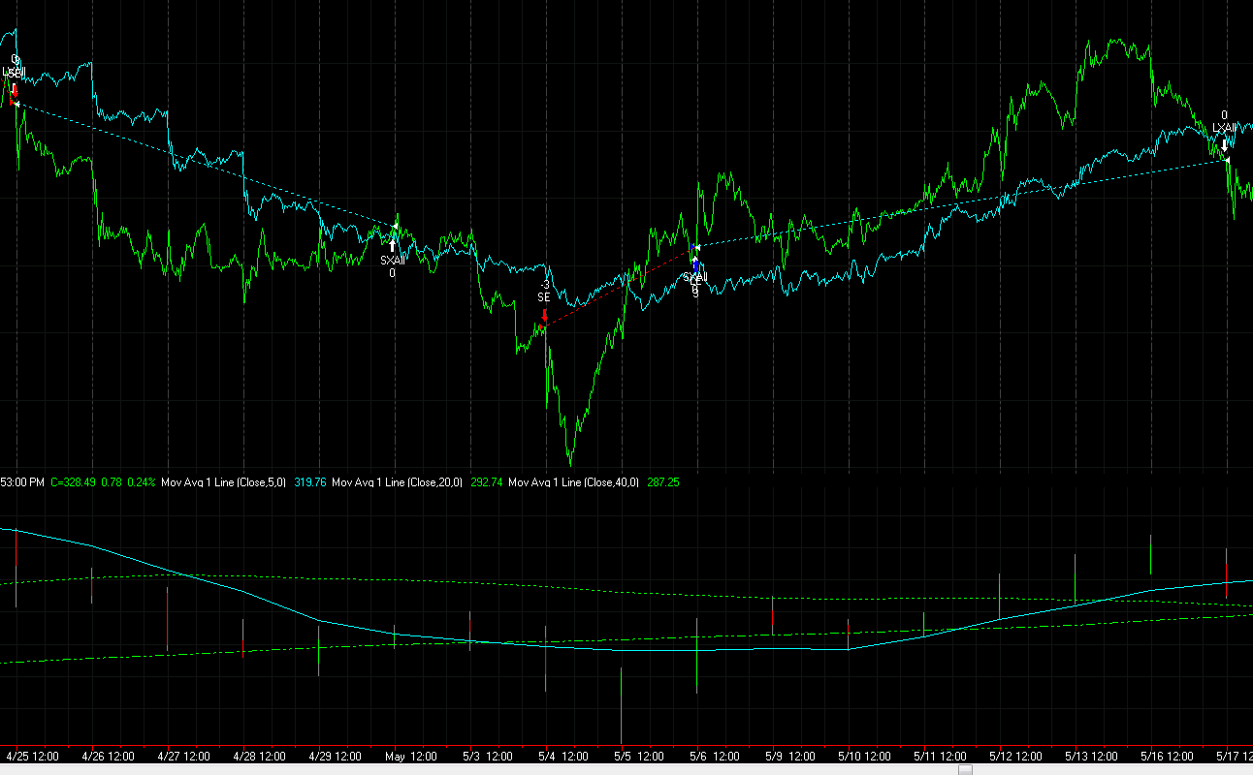Screen dimensions: 1253x775
Task: Click the blue LE entry arrow near 5/6
Action: (x=695, y=264)
